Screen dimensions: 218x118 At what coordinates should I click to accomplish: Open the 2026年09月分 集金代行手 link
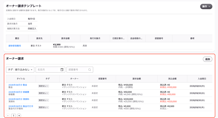click(21, 106)
